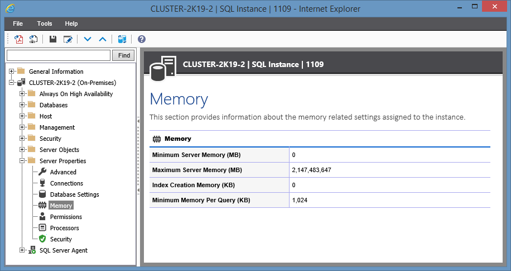Click the Connections plug icon

[x=42, y=183]
